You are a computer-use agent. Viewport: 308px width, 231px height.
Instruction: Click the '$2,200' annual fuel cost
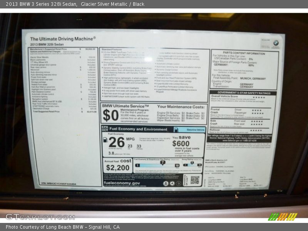[118, 168]
